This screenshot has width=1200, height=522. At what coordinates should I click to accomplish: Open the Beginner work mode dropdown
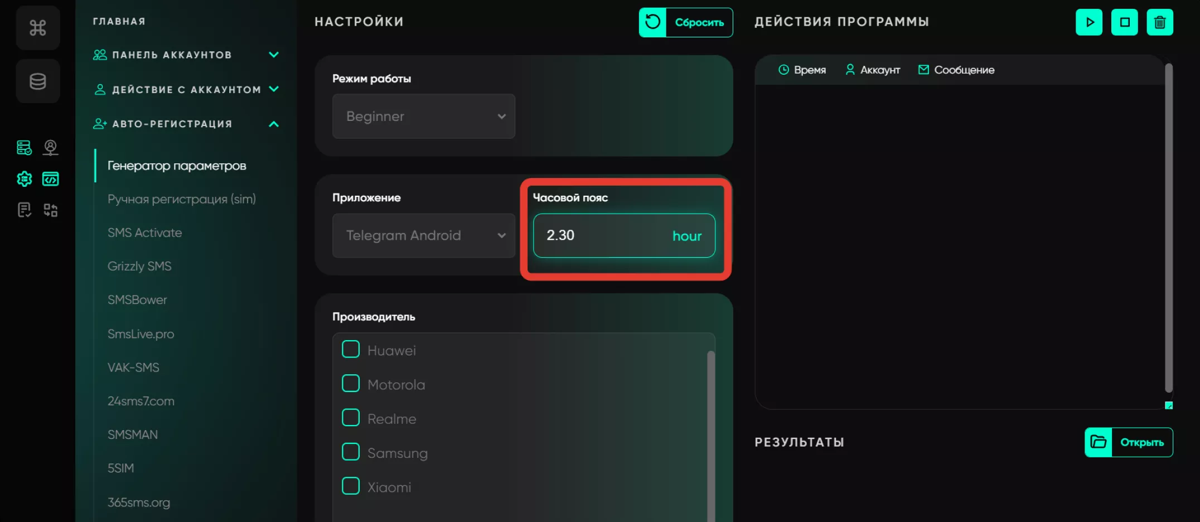tap(424, 116)
